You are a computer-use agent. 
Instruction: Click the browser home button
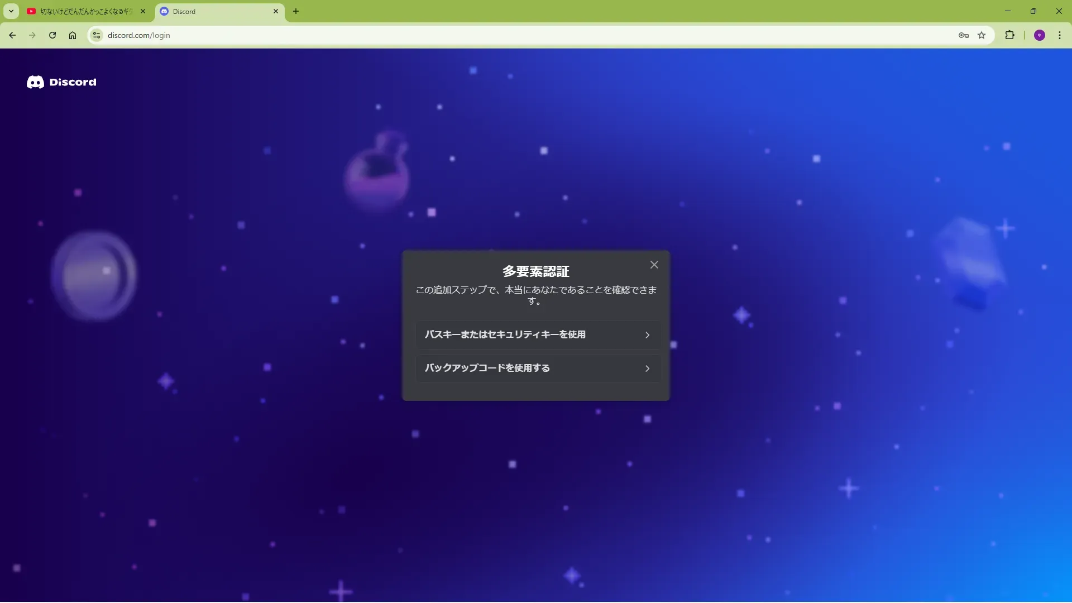tap(73, 35)
